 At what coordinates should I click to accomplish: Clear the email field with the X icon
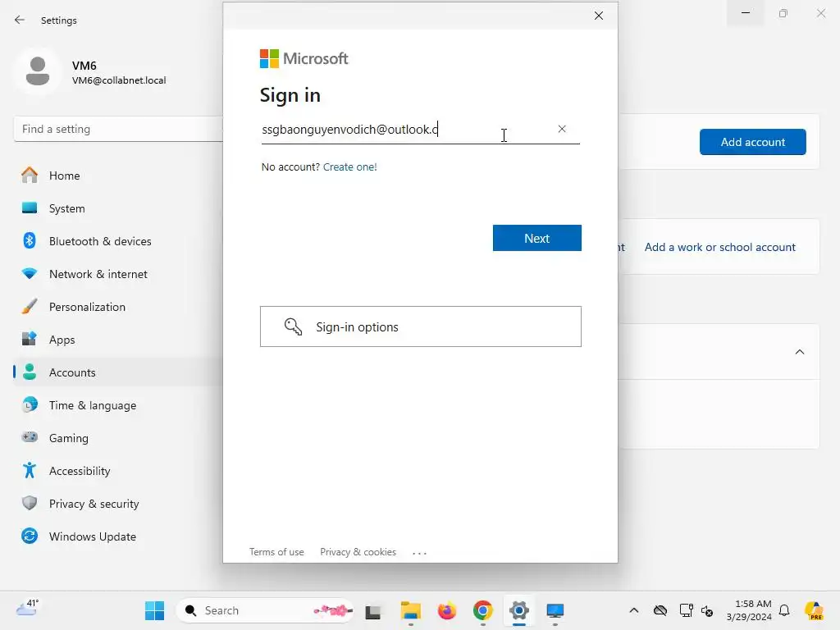561,129
